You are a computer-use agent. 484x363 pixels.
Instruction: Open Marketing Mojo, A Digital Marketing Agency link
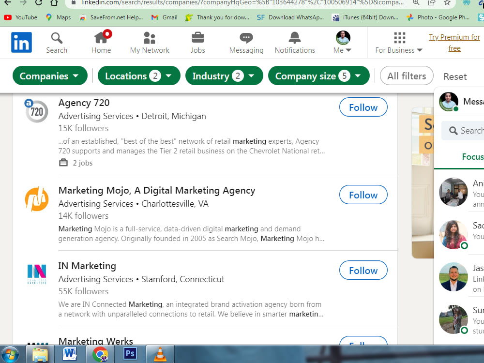coord(157,190)
